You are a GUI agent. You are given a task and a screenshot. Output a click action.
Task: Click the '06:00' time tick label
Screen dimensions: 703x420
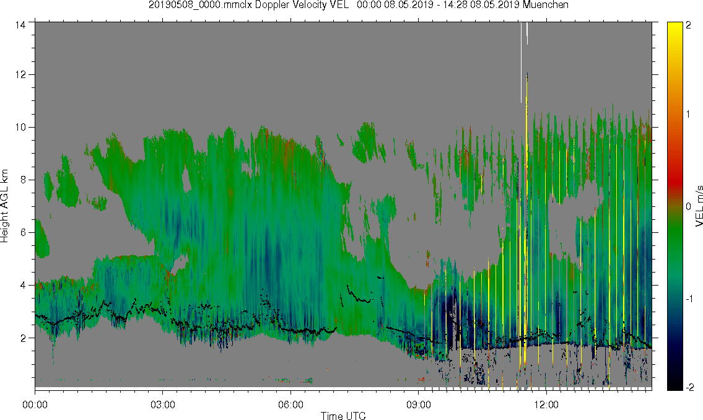[x=290, y=405]
